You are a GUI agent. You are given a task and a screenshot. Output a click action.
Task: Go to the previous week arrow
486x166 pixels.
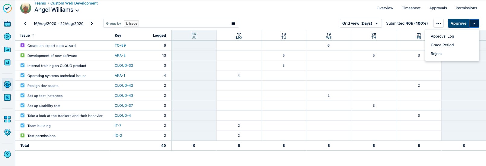(x=25, y=23)
